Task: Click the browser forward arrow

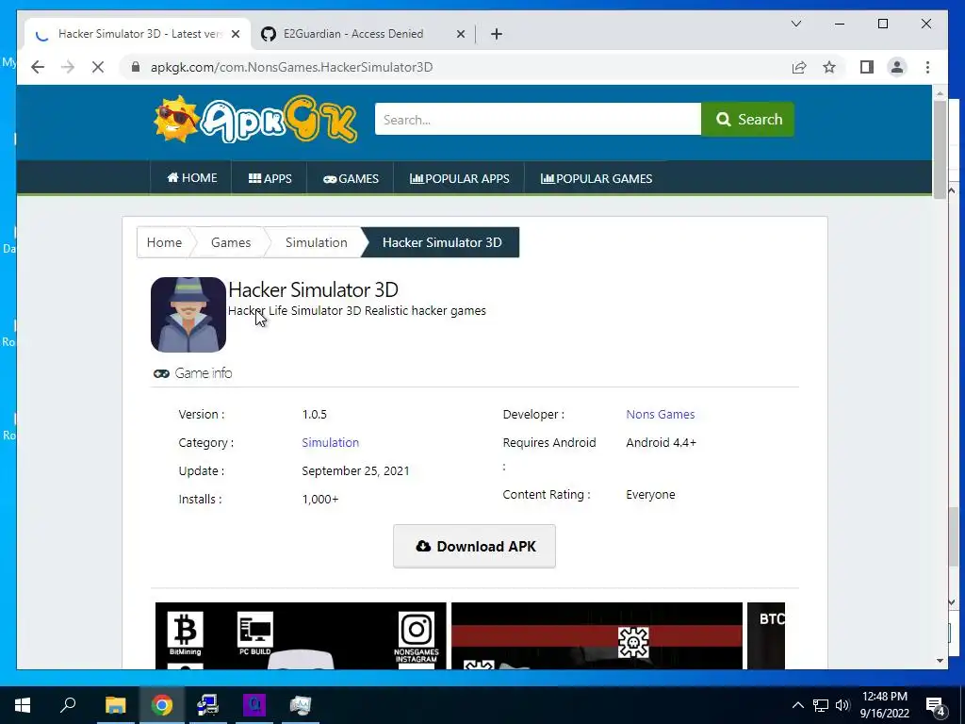Action: pos(68,67)
